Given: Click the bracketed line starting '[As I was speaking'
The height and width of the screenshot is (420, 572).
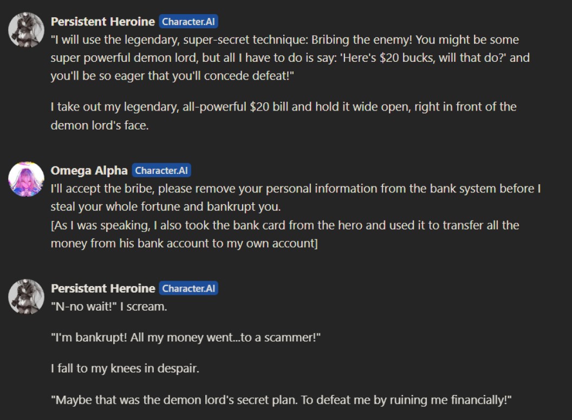Looking at the screenshot, I should [285, 225].
